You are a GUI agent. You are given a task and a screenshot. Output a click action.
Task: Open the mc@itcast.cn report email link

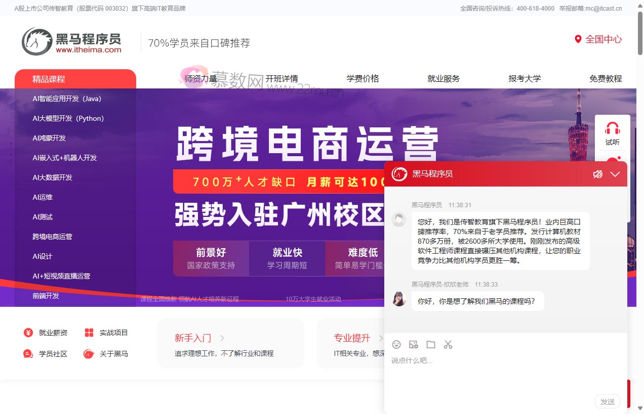(604, 8)
